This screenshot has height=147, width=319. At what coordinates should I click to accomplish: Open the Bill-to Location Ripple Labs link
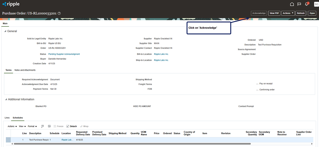(161, 54)
